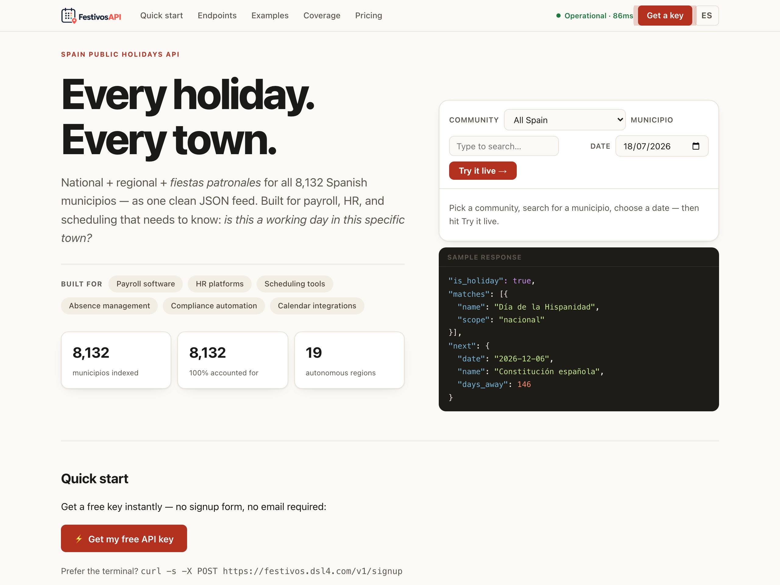This screenshot has width=780, height=585.
Task: Open the date picker calendar icon
Action: coord(695,146)
